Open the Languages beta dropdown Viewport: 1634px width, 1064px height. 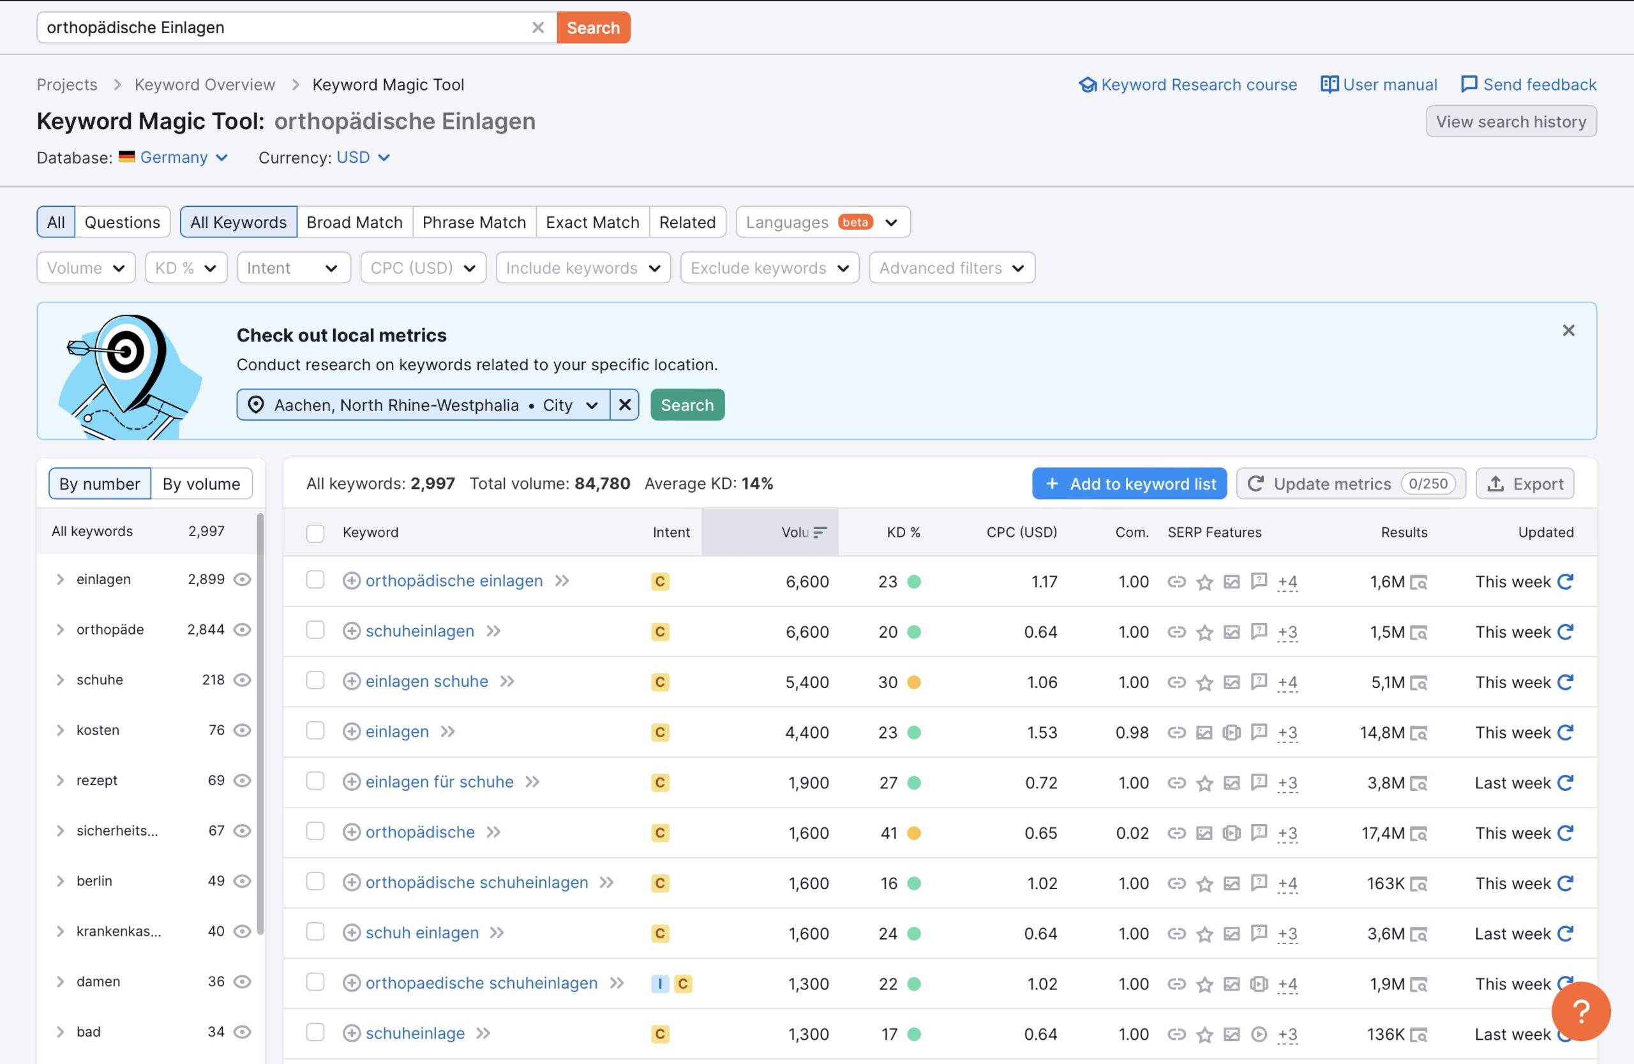(x=823, y=222)
